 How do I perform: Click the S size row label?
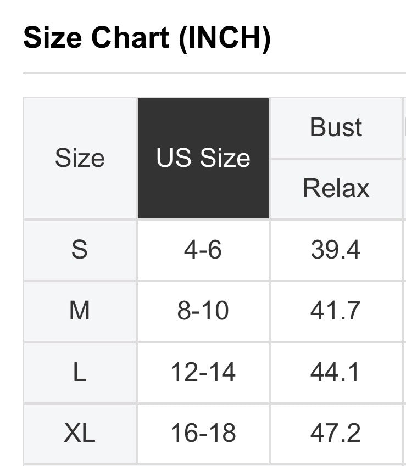(x=80, y=250)
